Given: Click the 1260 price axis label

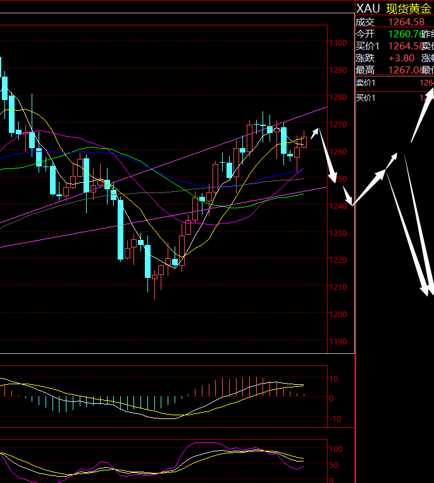Looking at the screenshot, I should click(338, 151).
